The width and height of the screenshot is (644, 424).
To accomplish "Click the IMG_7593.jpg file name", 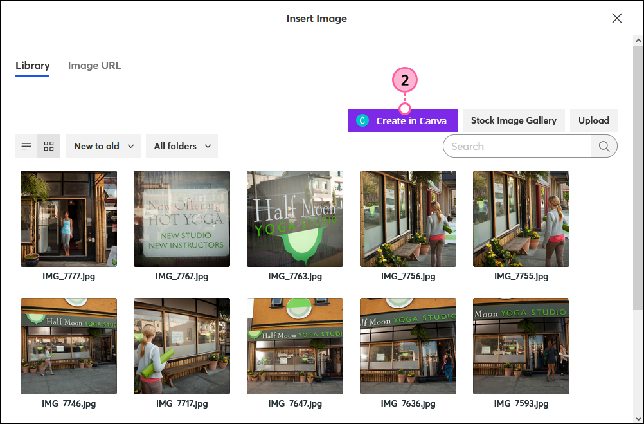I will 521,403.
